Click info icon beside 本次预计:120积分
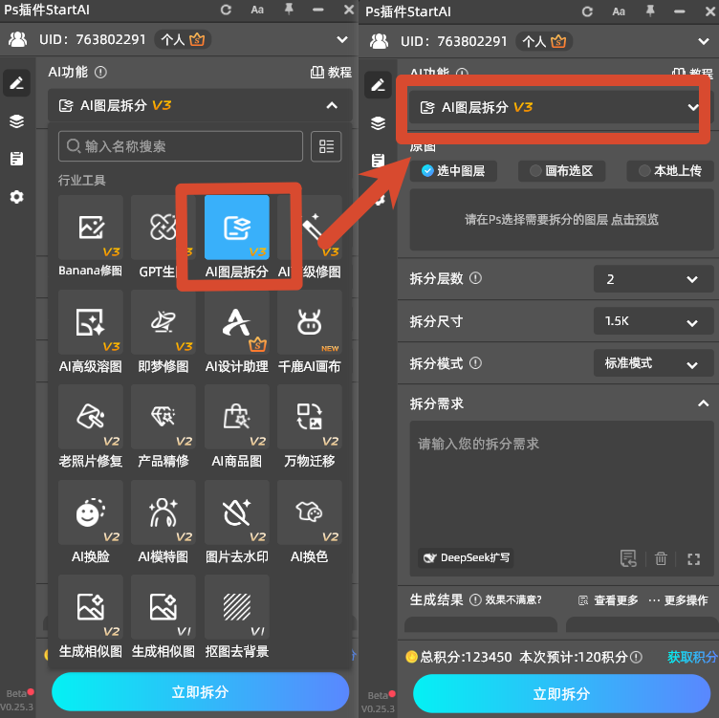The width and height of the screenshot is (719, 718). [x=636, y=657]
